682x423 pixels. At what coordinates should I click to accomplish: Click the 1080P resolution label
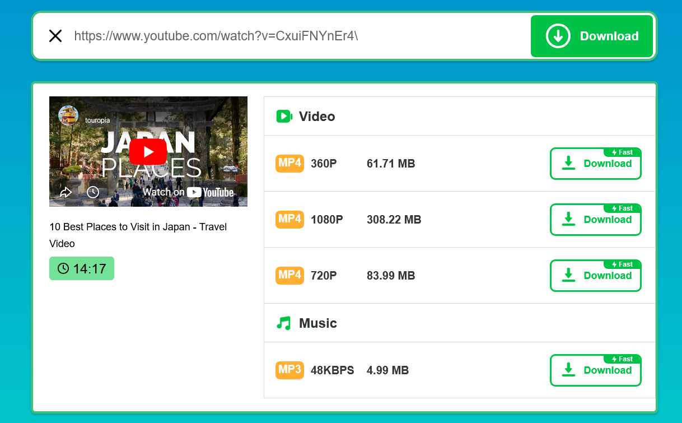[327, 220]
